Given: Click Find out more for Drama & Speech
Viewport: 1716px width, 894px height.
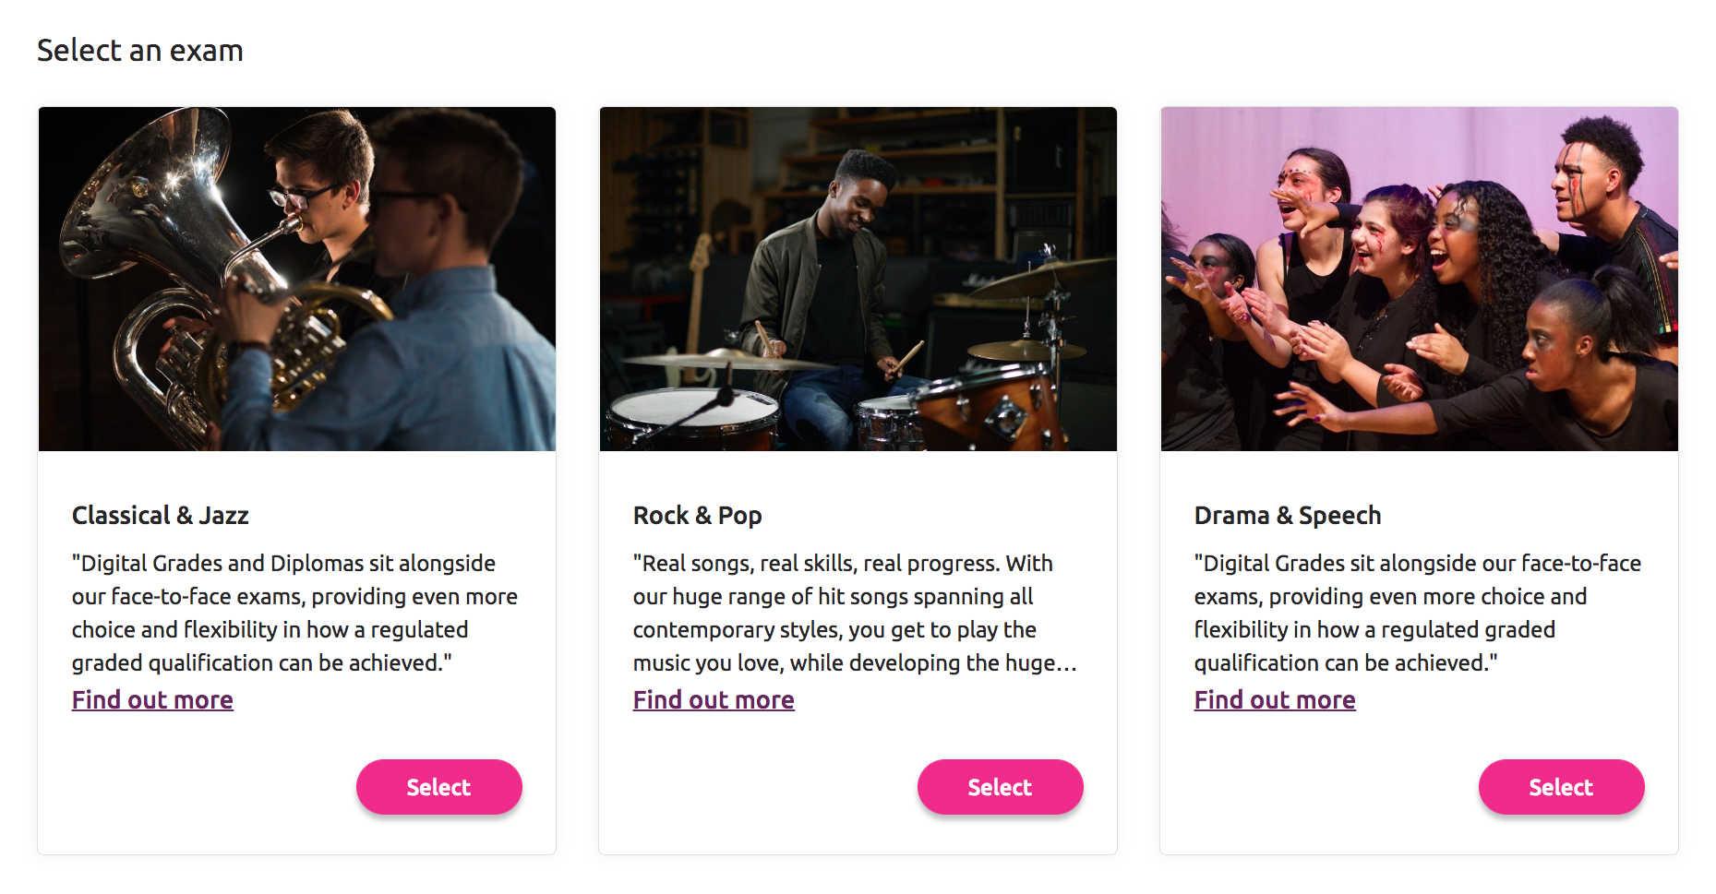Looking at the screenshot, I should (1275, 700).
